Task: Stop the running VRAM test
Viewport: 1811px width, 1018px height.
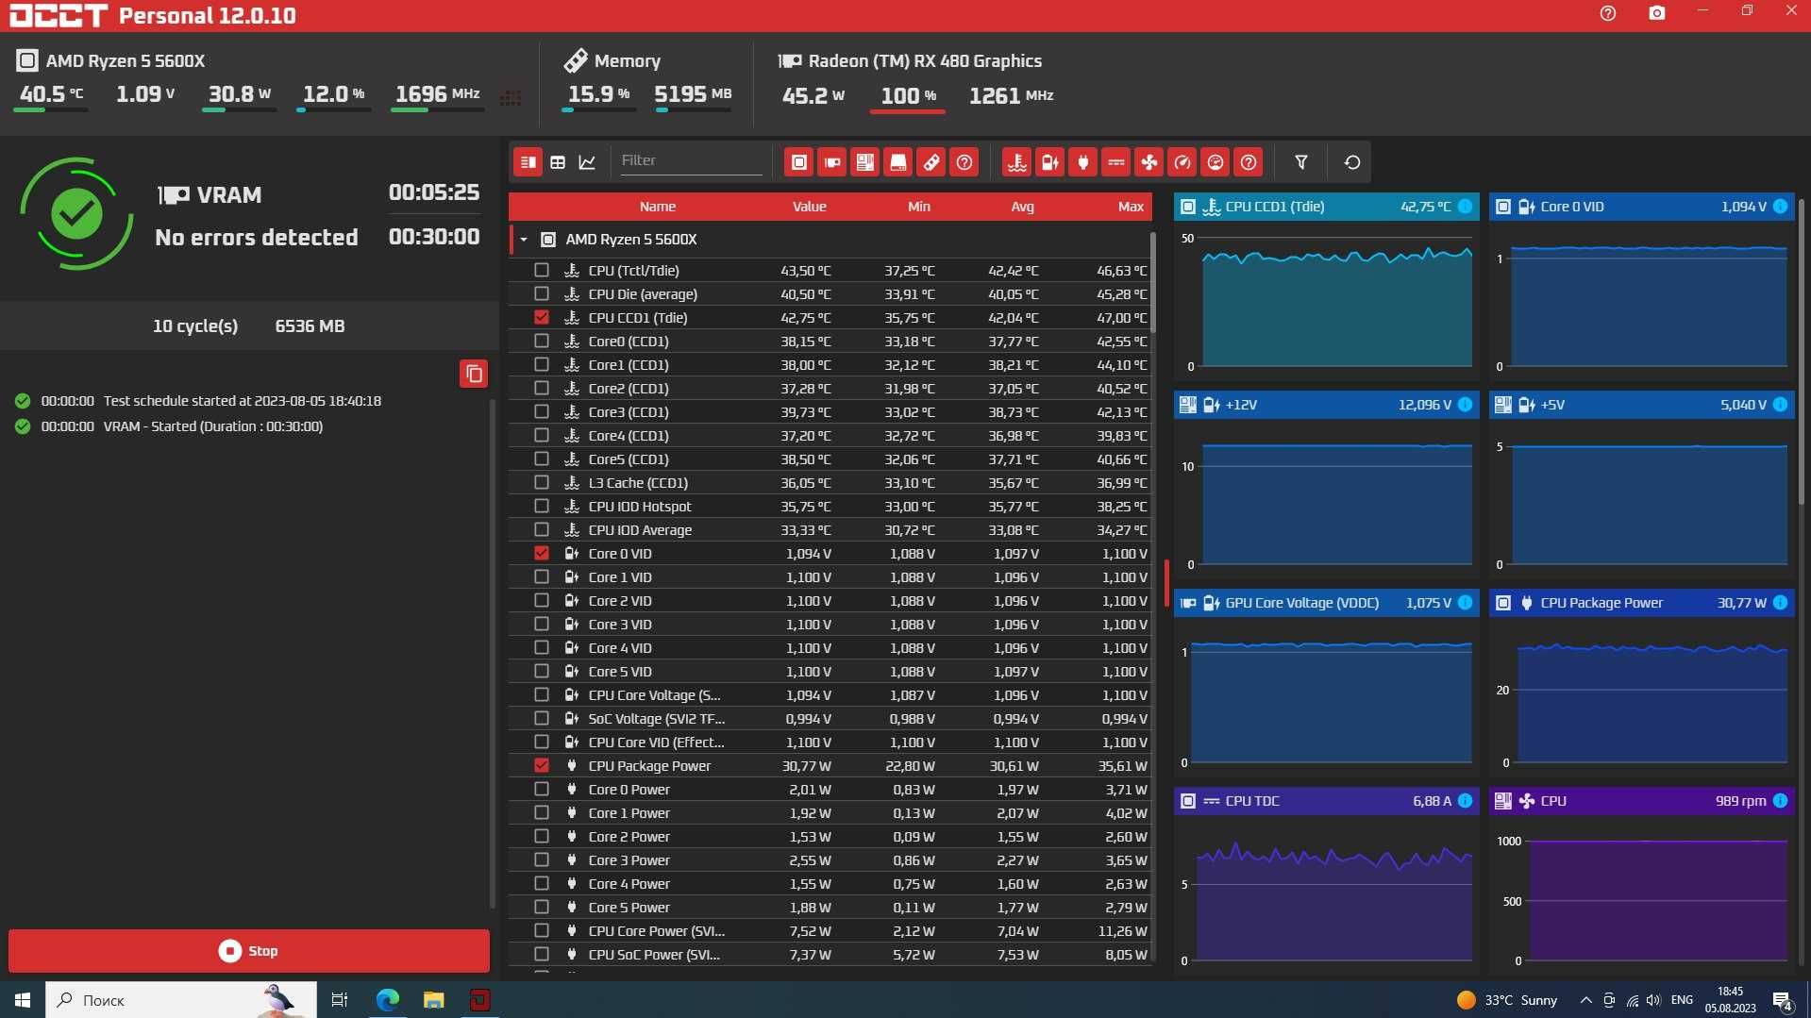Action: point(249,951)
